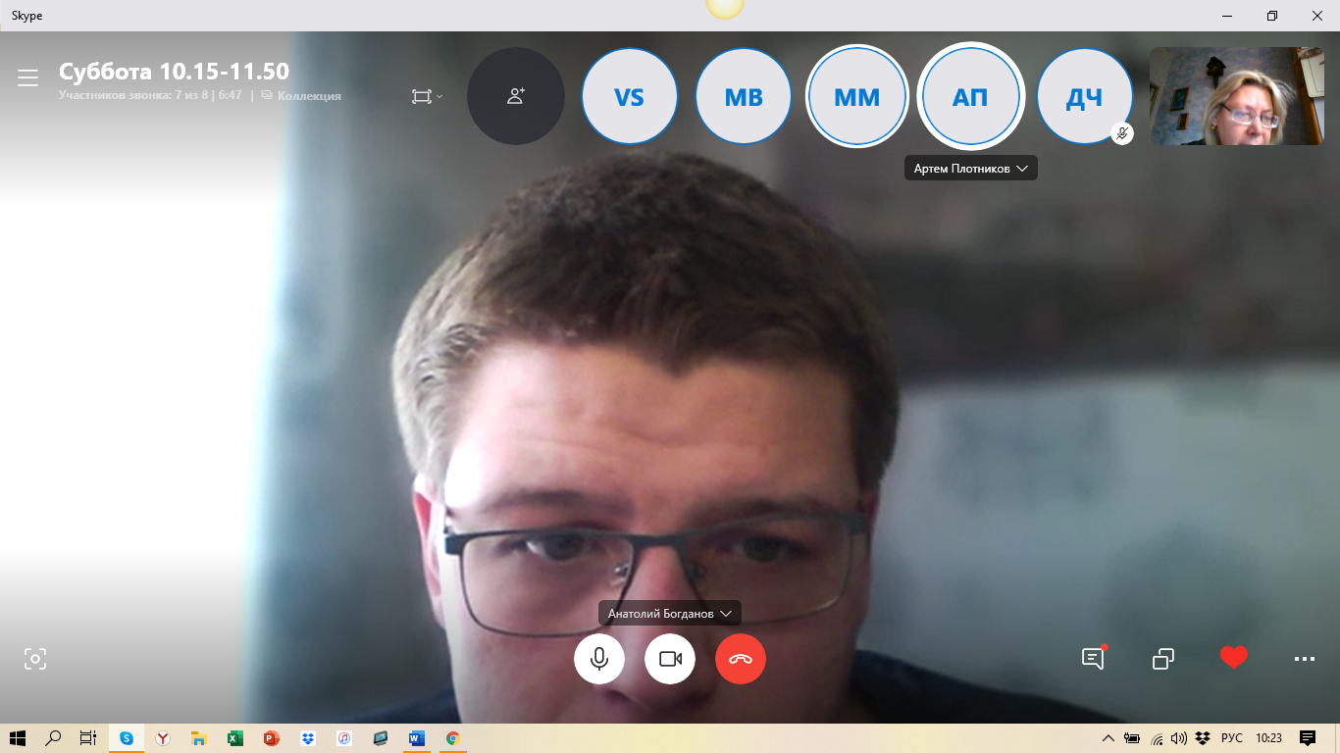The width and height of the screenshot is (1340, 753).
Task: Open more options ellipsis menu
Action: pyautogui.click(x=1304, y=659)
